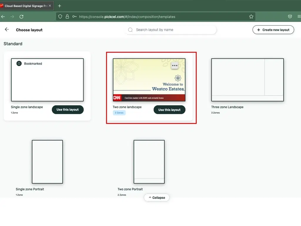
Task: Click the Search layout by name field
Action: 170,30
